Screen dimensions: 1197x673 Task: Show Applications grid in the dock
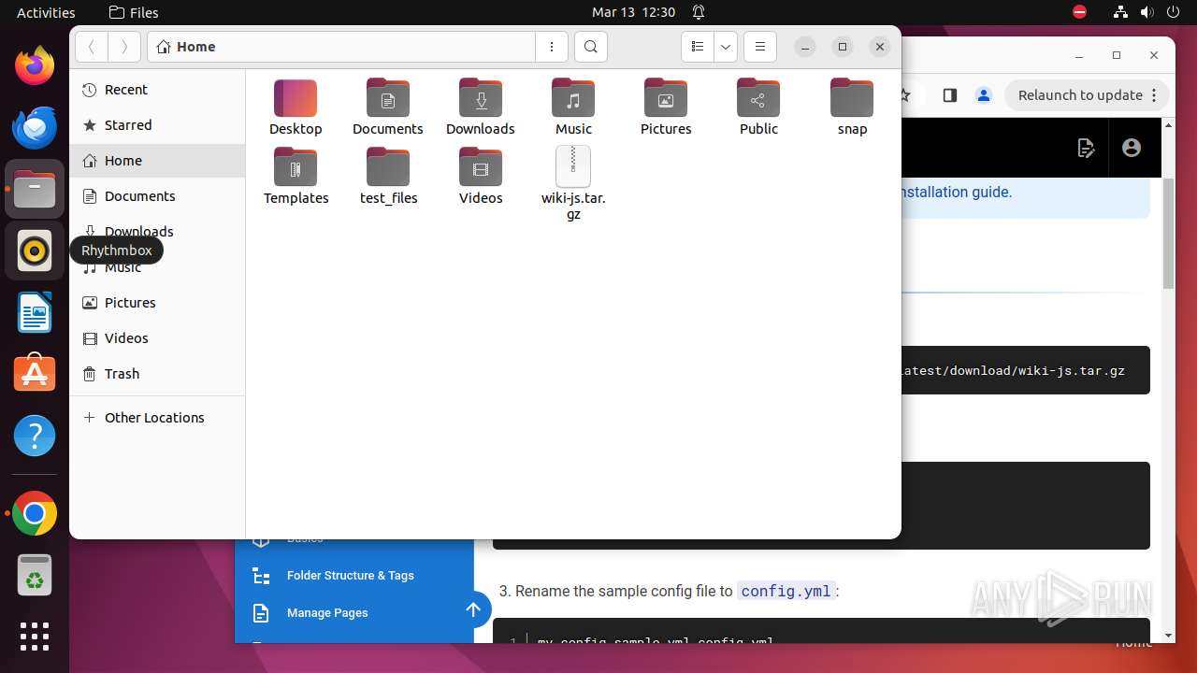(x=35, y=637)
